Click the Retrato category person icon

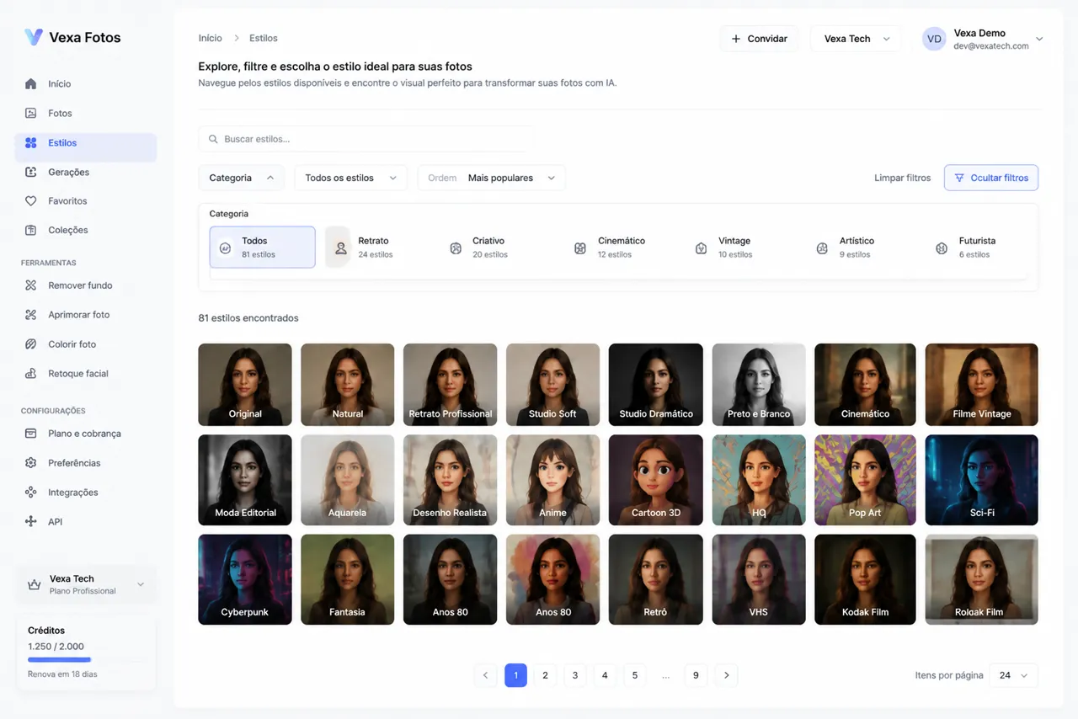pyautogui.click(x=341, y=248)
